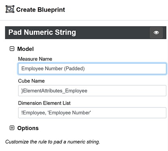The width and height of the screenshot is (168, 151).
Task: Click the Dimension Element List label
Action: pos(44,103)
